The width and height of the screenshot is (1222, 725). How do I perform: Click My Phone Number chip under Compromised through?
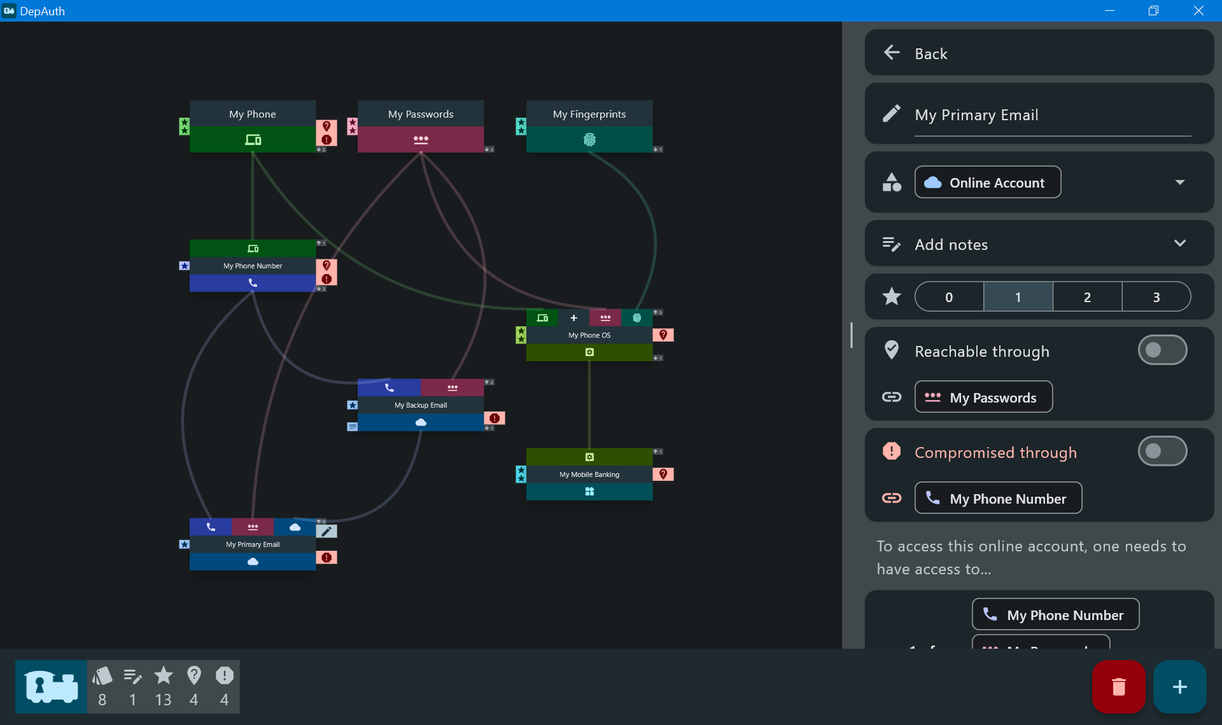click(x=998, y=499)
